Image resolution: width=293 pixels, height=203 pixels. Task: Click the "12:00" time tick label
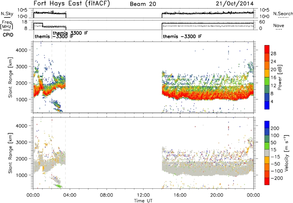point(143,195)
